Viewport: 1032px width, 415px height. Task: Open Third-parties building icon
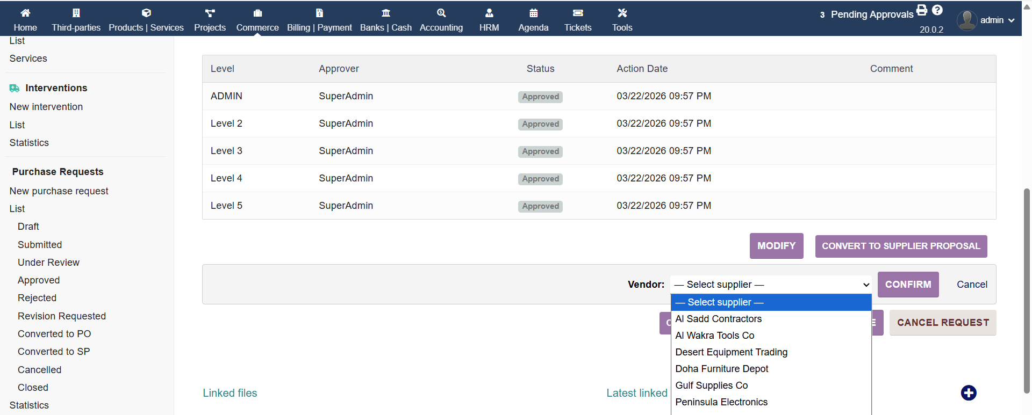point(76,13)
